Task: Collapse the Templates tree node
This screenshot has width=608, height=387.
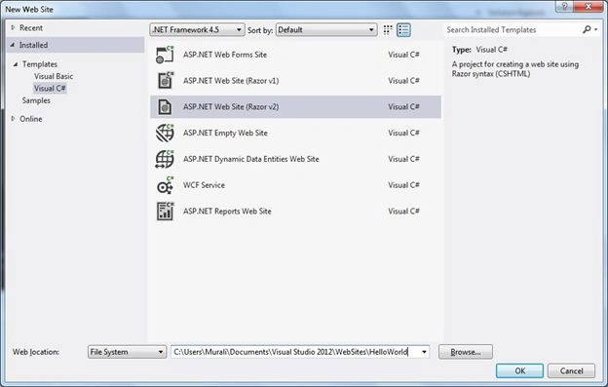Action: point(16,64)
